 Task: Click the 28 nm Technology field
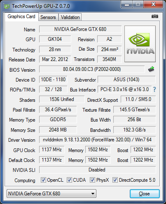(x=55, y=49)
